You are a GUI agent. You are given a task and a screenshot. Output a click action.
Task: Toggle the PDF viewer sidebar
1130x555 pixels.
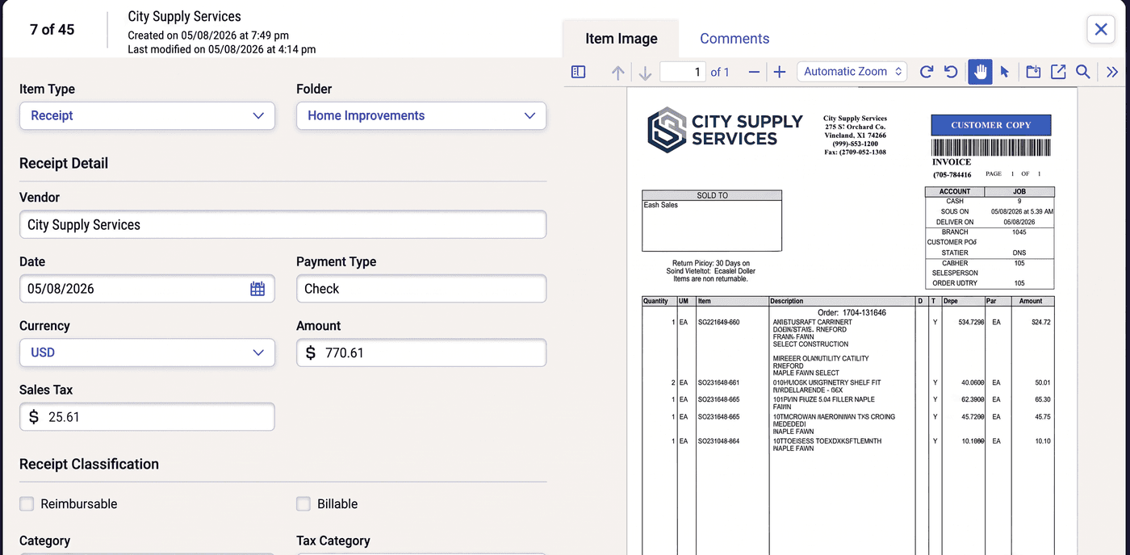coord(578,72)
